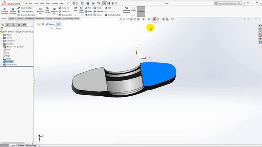
Task: Open the DisplayManager panel tab
Action: point(25,25)
